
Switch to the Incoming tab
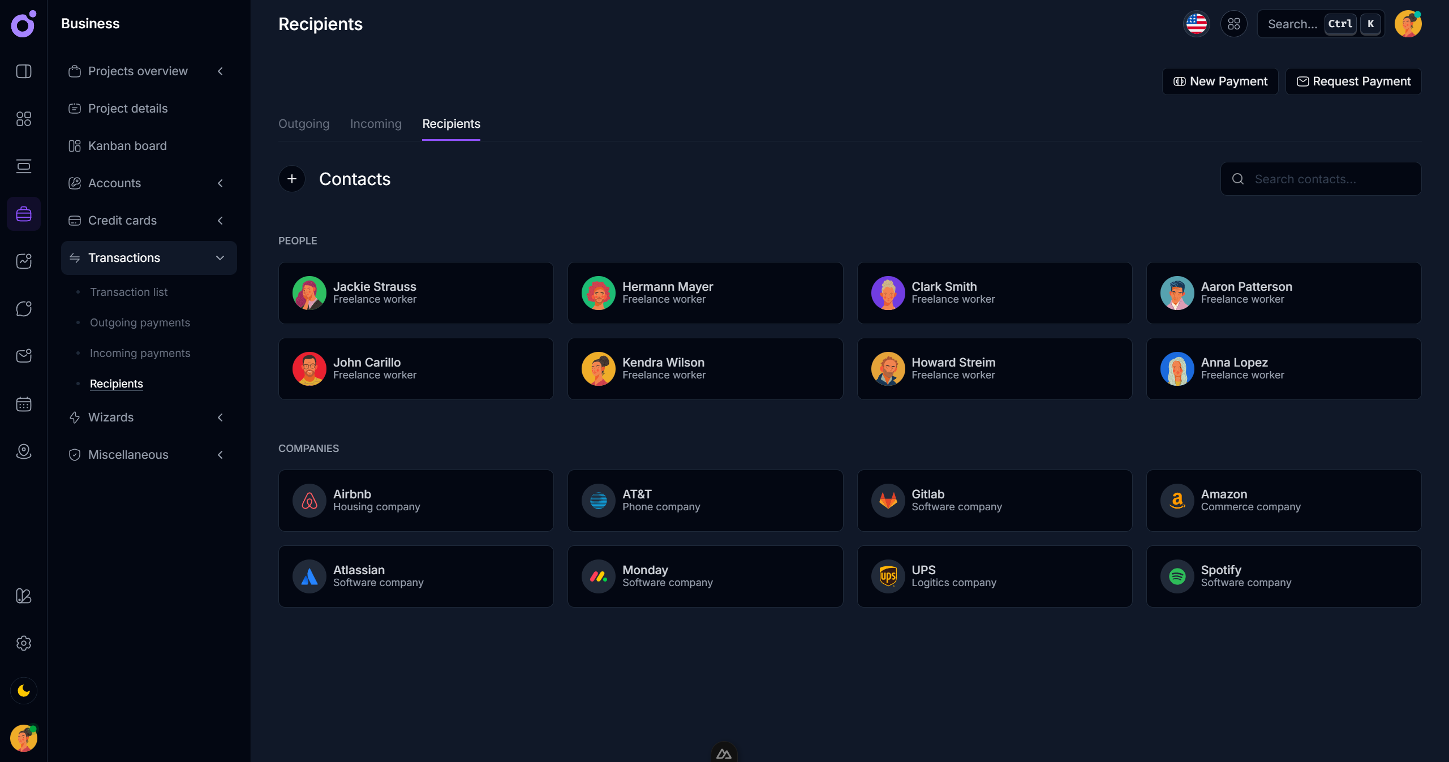[x=376, y=124]
